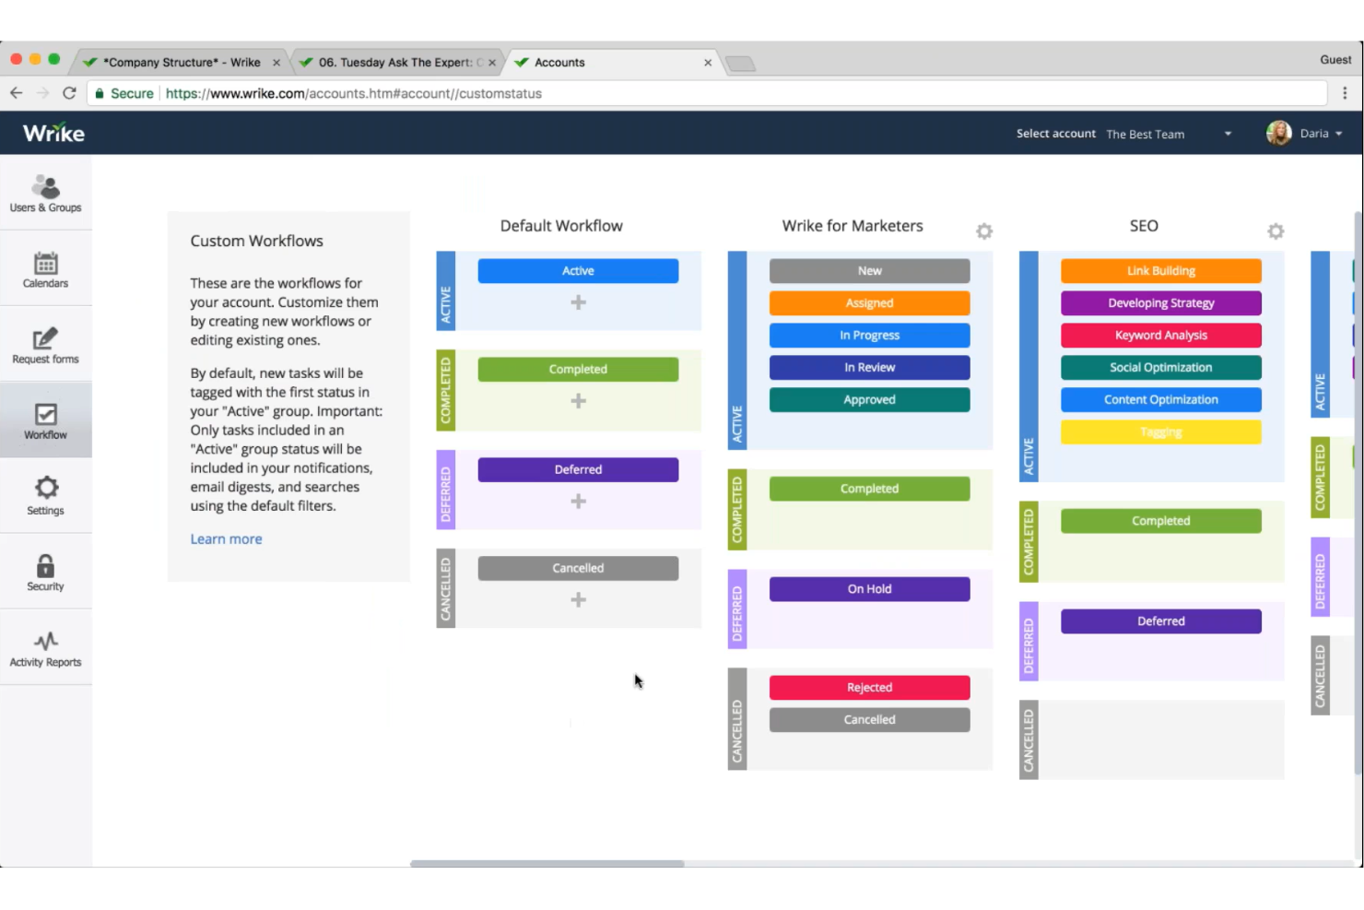This screenshot has height=910, width=1364.
Task: Select Deferred status in Default Workflow
Action: click(x=578, y=470)
